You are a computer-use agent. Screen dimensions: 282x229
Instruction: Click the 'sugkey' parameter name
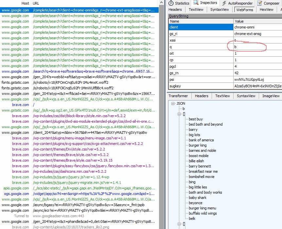click(x=175, y=86)
